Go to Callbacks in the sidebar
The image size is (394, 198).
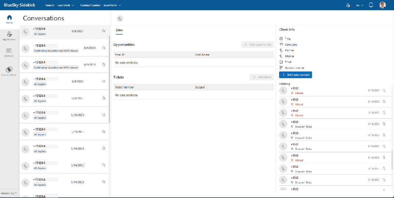[x=9, y=53]
